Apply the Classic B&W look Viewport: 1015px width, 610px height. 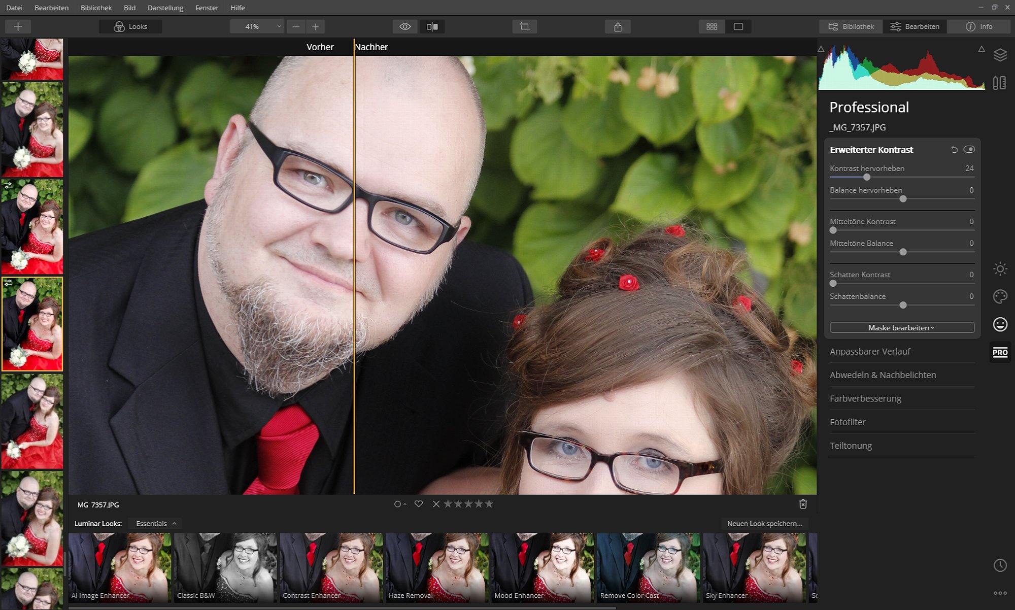tap(225, 567)
